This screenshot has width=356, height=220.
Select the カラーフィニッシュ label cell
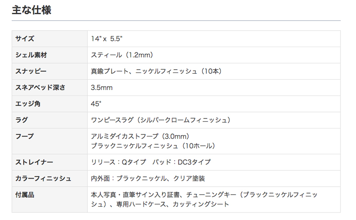pos(49,179)
